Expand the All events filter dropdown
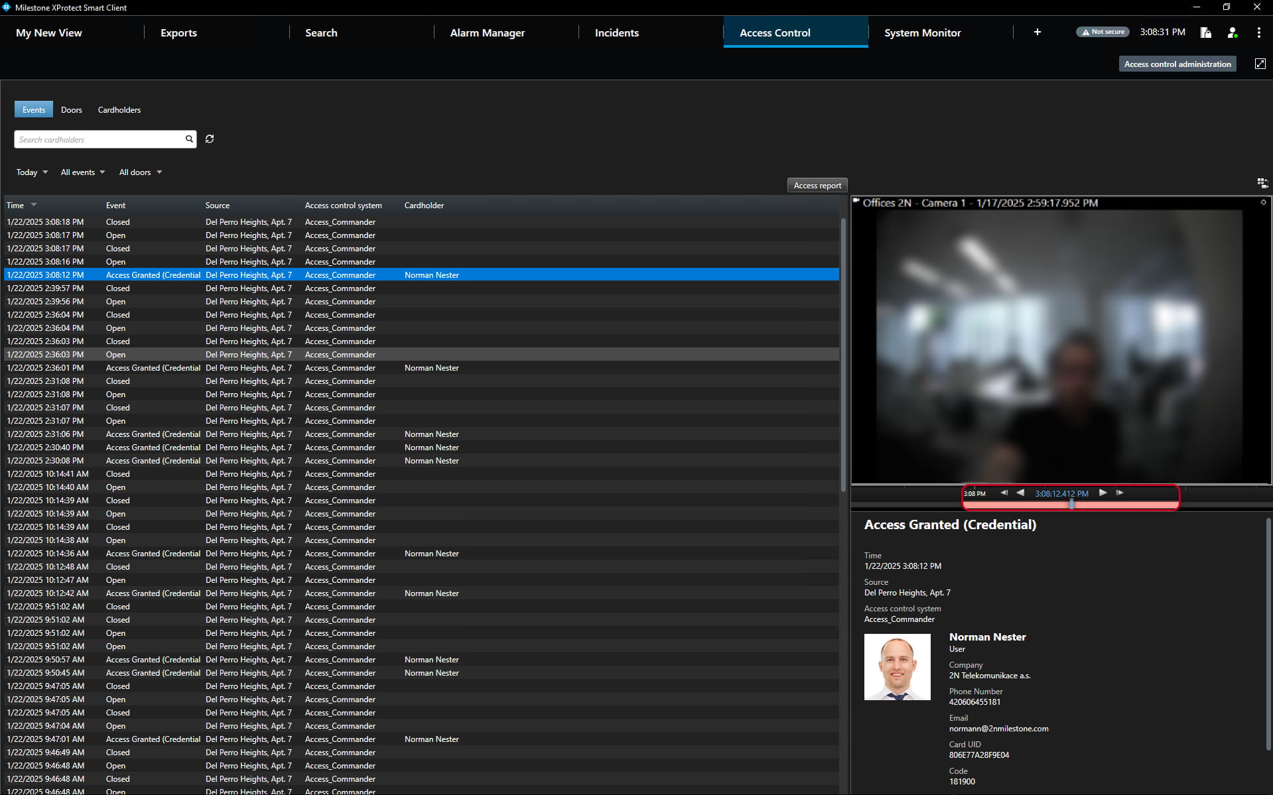The image size is (1273, 795). (83, 172)
